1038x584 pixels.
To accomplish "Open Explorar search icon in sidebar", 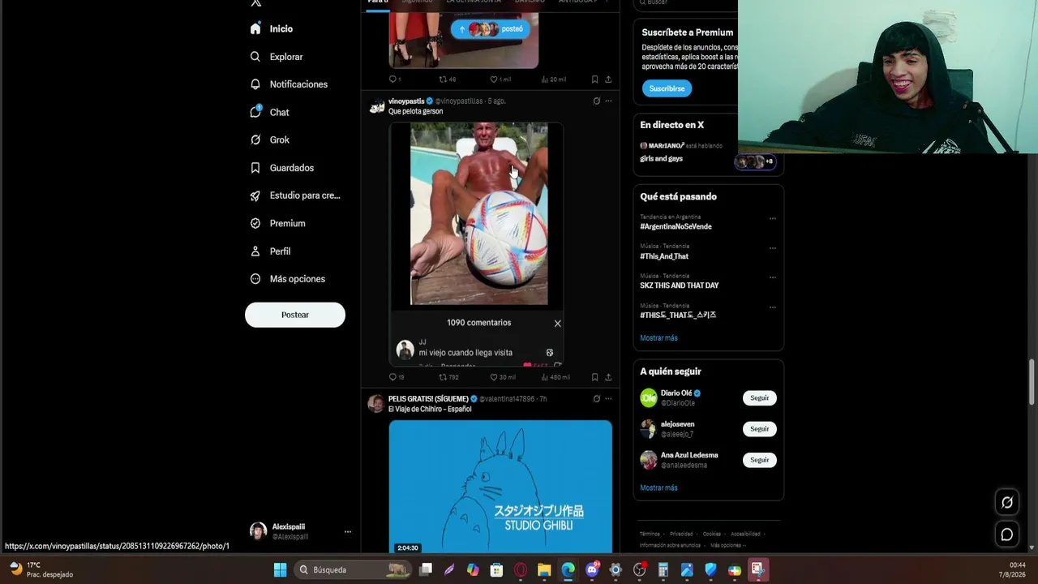I will pyautogui.click(x=255, y=57).
